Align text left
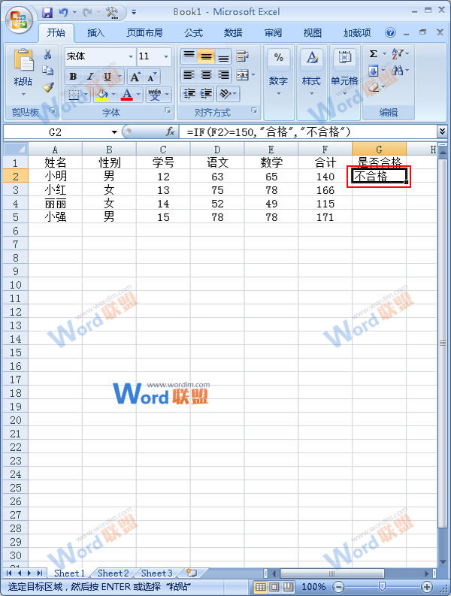The image size is (451, 596). [189, 75]
